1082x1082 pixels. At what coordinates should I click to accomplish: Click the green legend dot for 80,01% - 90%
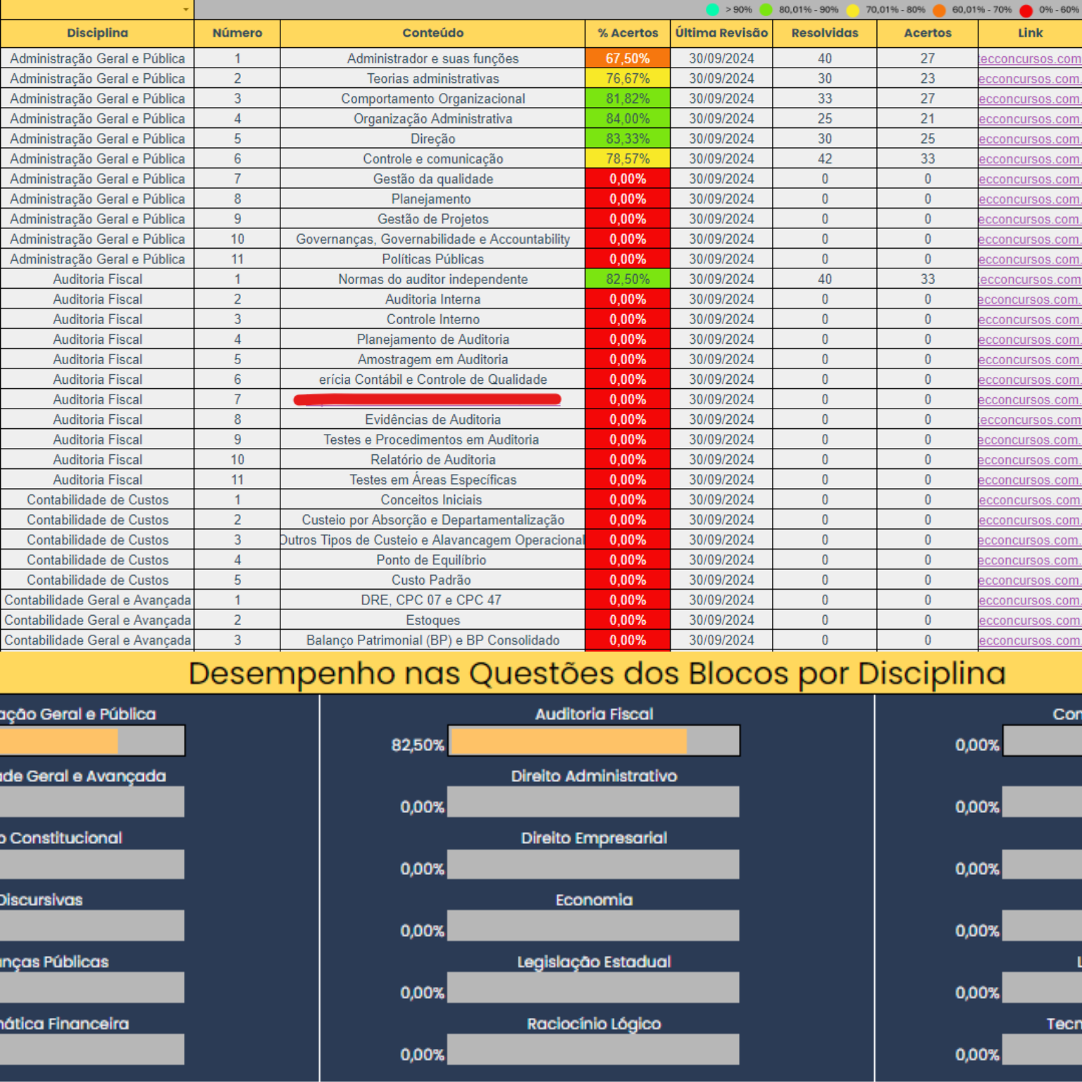[766, 10]
